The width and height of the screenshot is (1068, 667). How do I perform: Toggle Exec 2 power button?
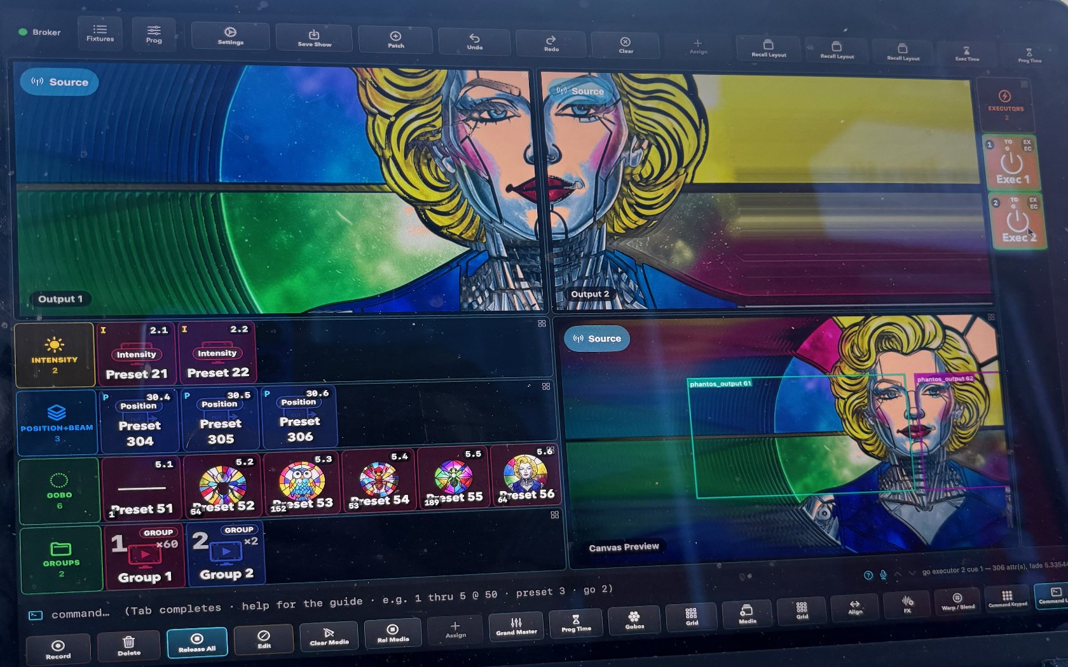tap(1018, 221)
